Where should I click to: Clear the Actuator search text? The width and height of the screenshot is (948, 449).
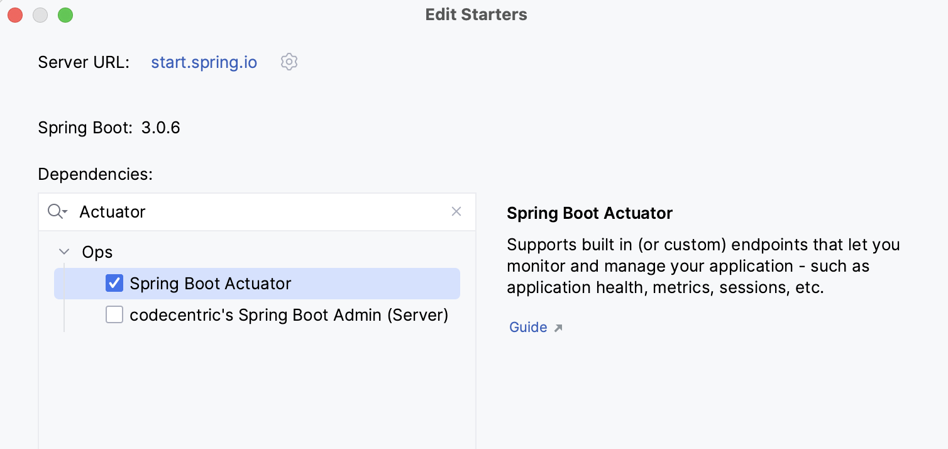pos(456,212)
